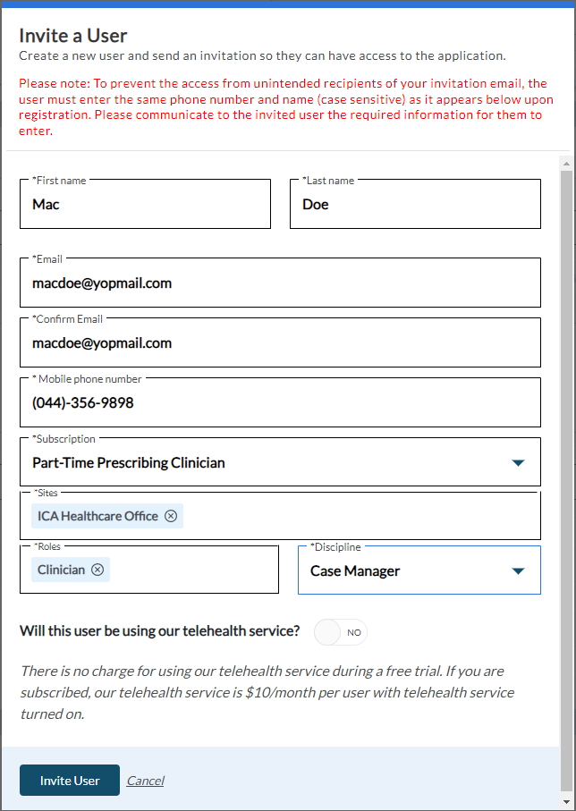This screenshot has height=811, width=576.
Task: Open the Case Manager discipline combo box
Action: click(402, 571)
